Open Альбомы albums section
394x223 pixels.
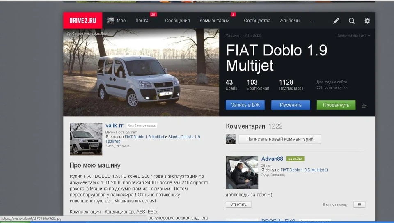click(290, 21)
